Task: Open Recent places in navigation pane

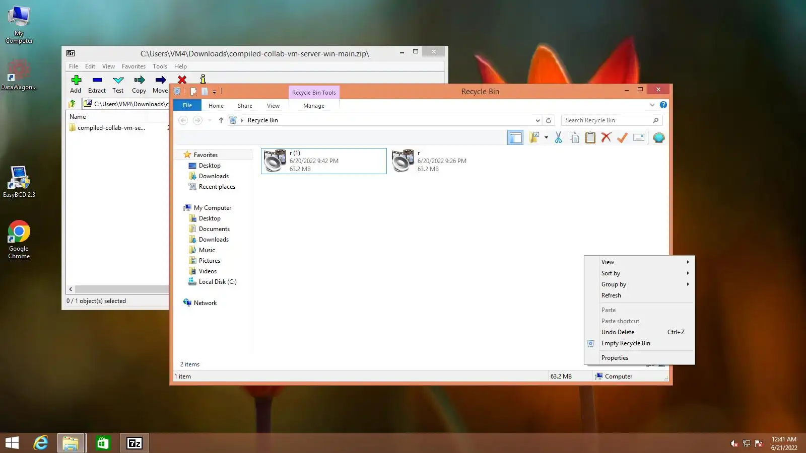Action: tap(217, 187)
